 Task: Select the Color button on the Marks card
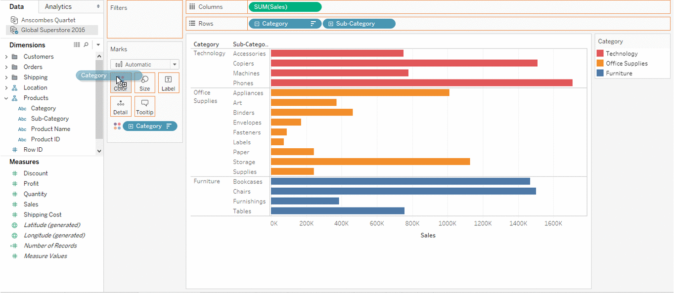pos(121,83)
